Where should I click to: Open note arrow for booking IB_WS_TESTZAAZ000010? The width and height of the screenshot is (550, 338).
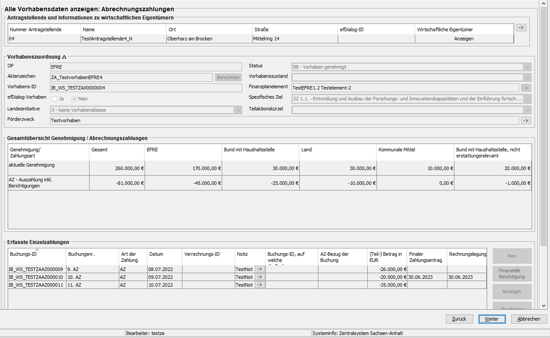[x=259, y=277]
